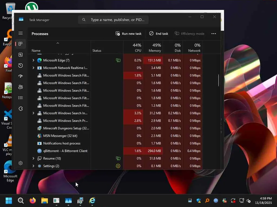Select the MSN Messenger (32 bit) row

click(x=115, y=136)
